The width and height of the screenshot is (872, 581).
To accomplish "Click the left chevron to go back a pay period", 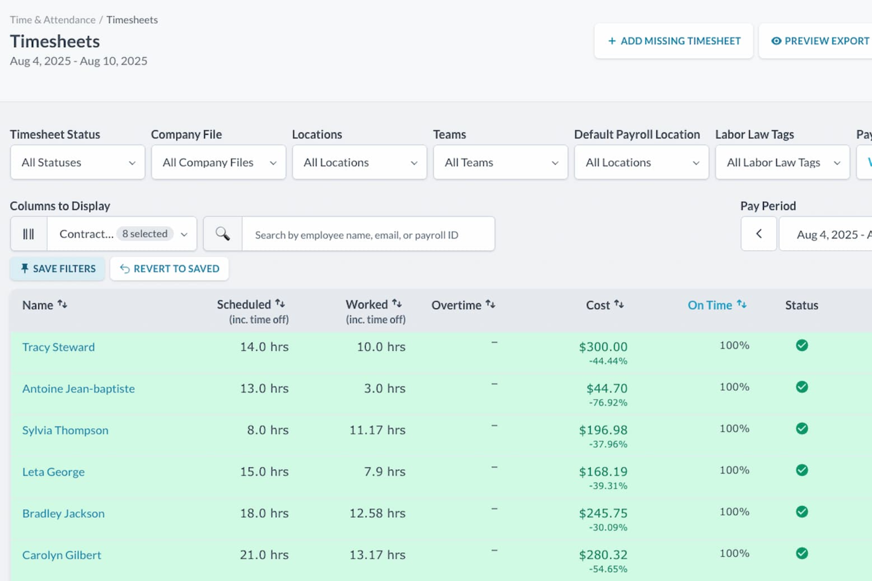I will pos(758,234).
